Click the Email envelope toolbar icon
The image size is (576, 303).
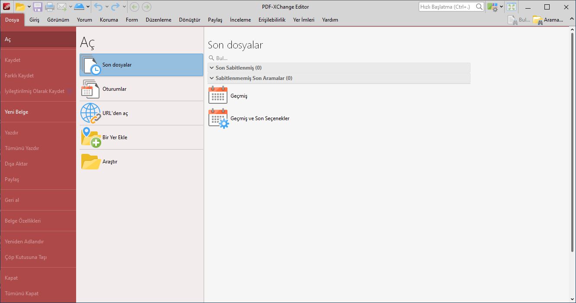coord(62,6)
